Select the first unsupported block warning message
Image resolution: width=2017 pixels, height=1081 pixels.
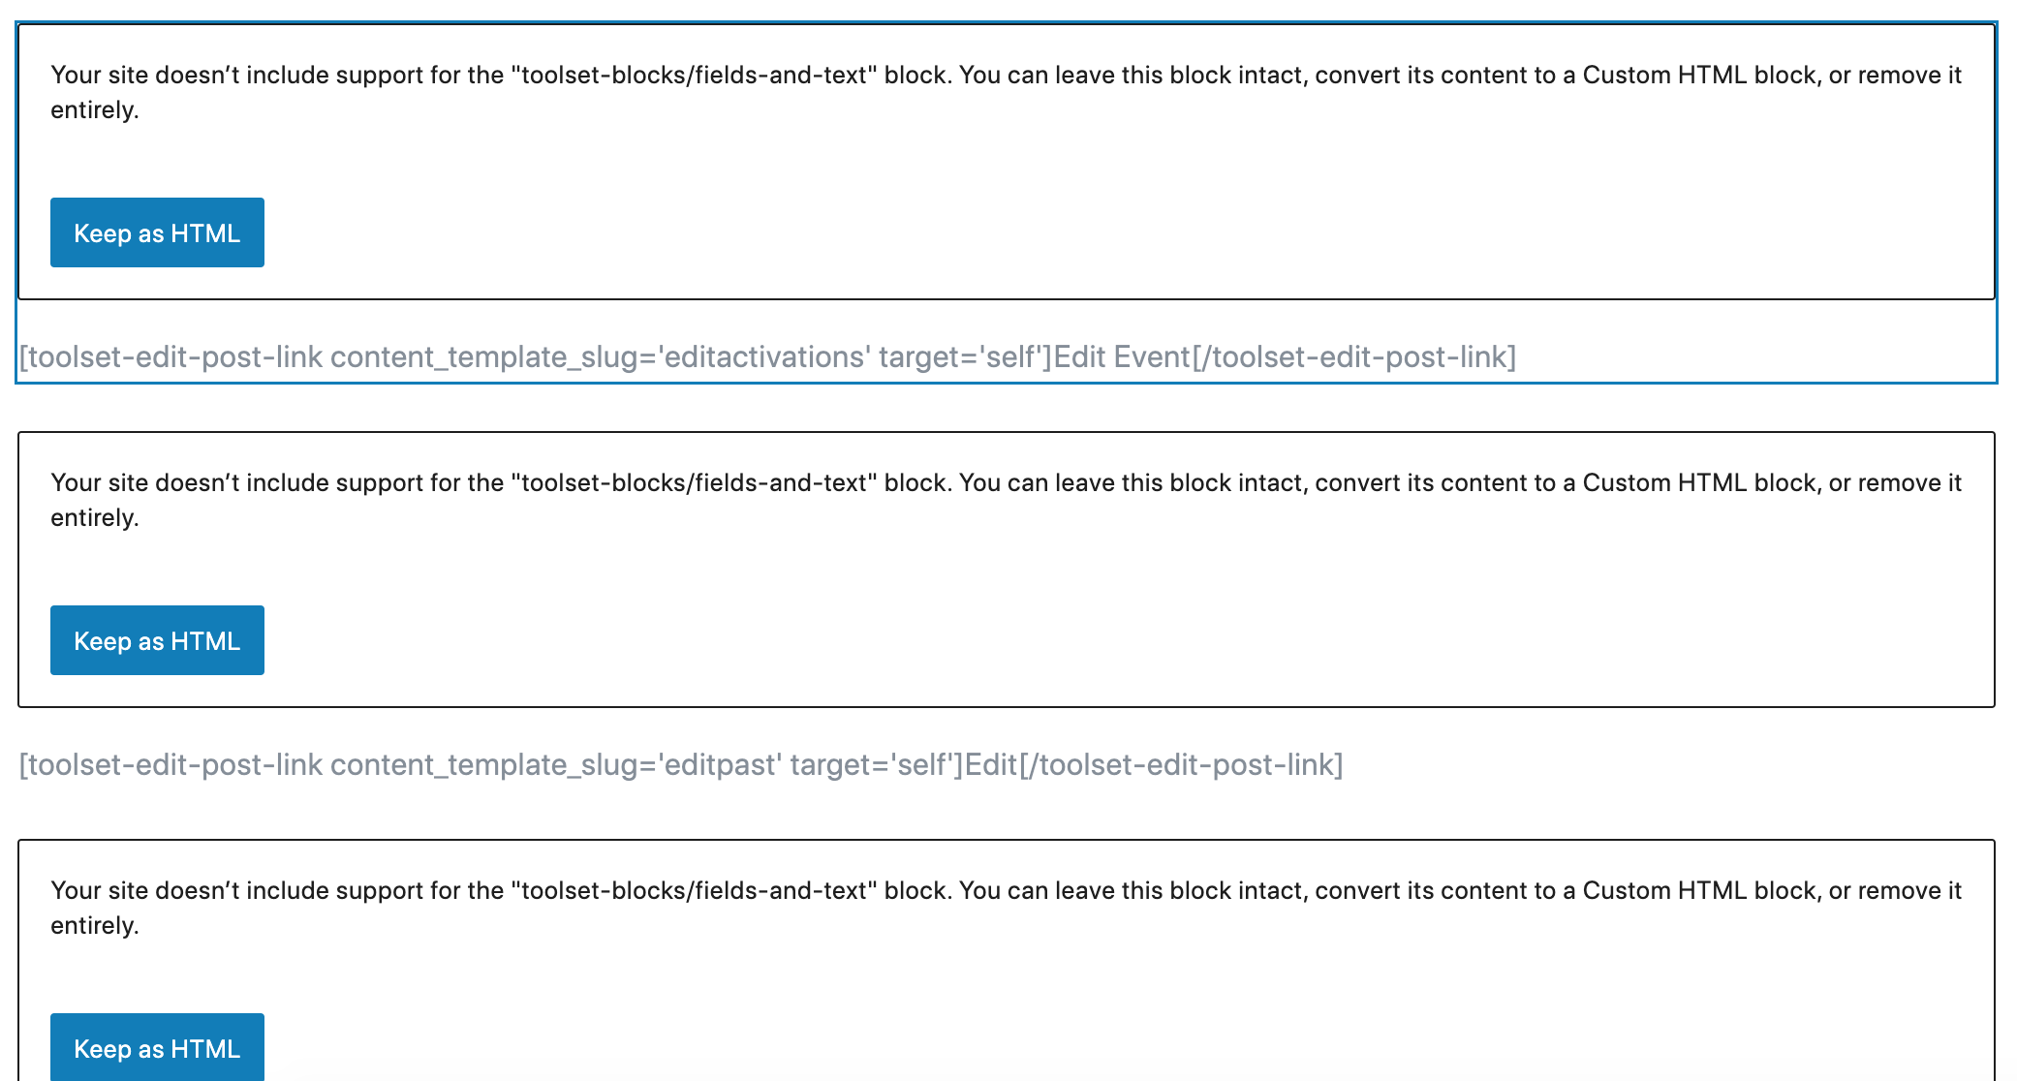pyautogui.click(x=1006, y=92)
